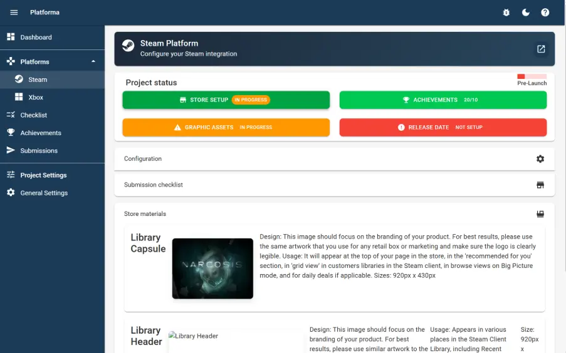The width and height of the screenshot is (566, 353).
Task: Click the Submission checklist store icon
Action: [x=540, y=185]
